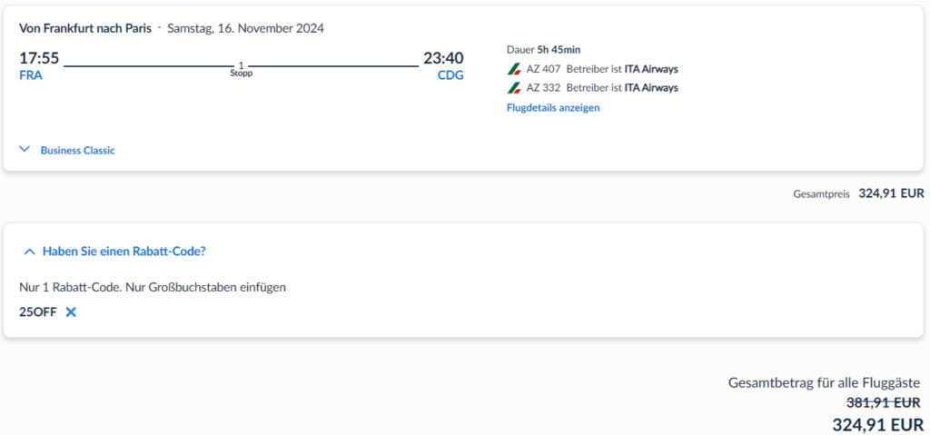
Task: Click the Gesamtpreis 324,91 EUR amount
Action: coord(891,193)
